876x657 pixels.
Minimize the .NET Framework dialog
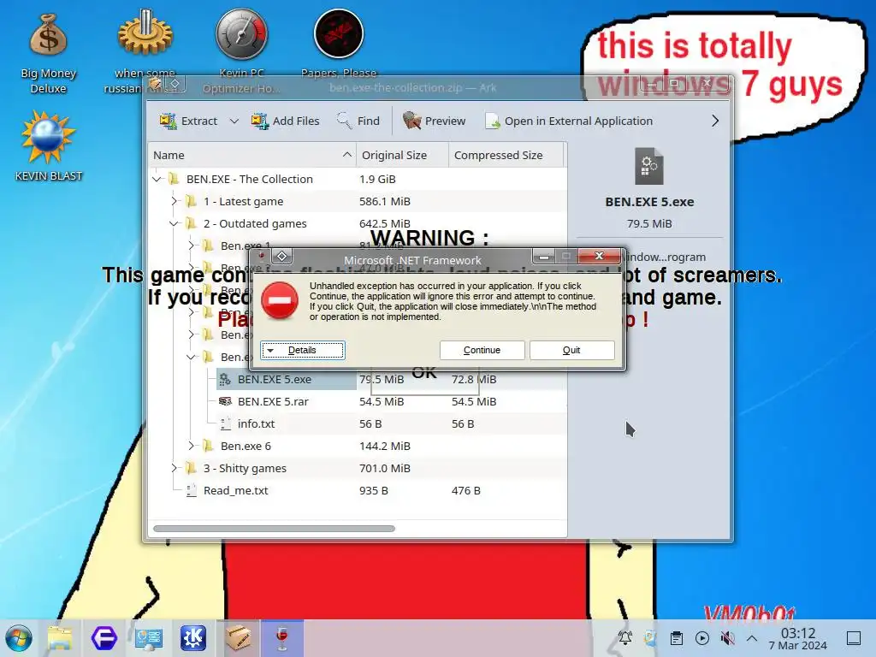[543, 257]
